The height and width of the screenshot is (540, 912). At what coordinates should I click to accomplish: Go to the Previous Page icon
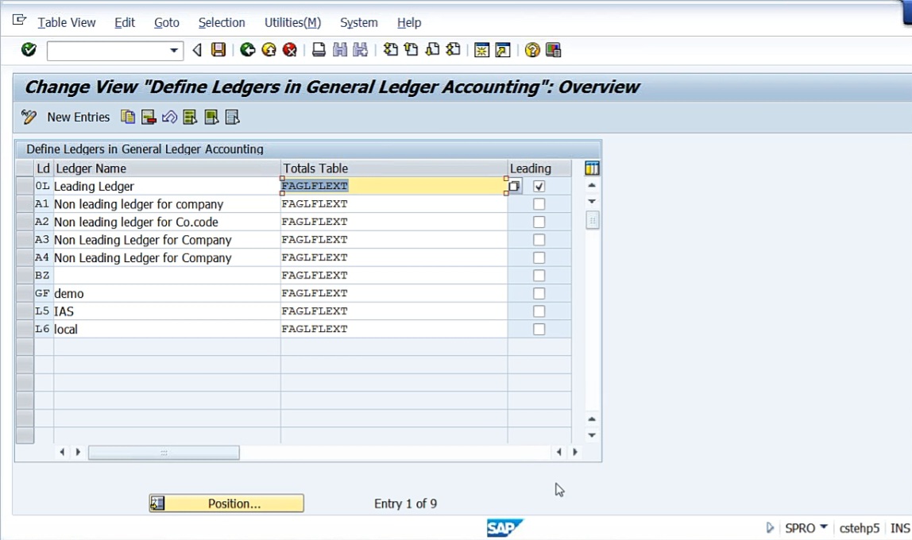pos(412,50)
